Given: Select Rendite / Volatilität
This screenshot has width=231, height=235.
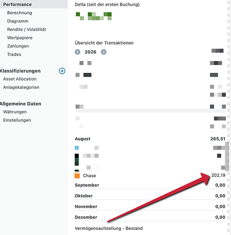Looking at the screenshot, I should point(27,29).
